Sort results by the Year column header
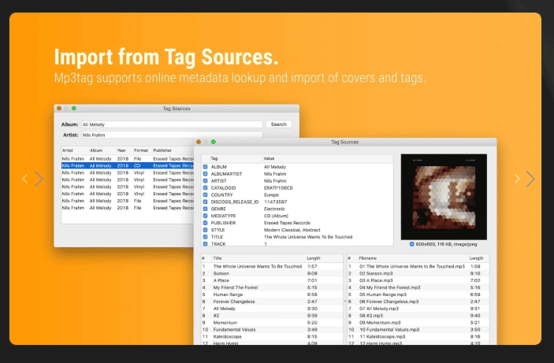 coord(121,150)
